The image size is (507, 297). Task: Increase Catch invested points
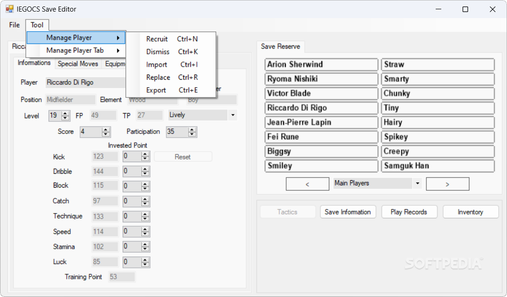tap(145, 199)
